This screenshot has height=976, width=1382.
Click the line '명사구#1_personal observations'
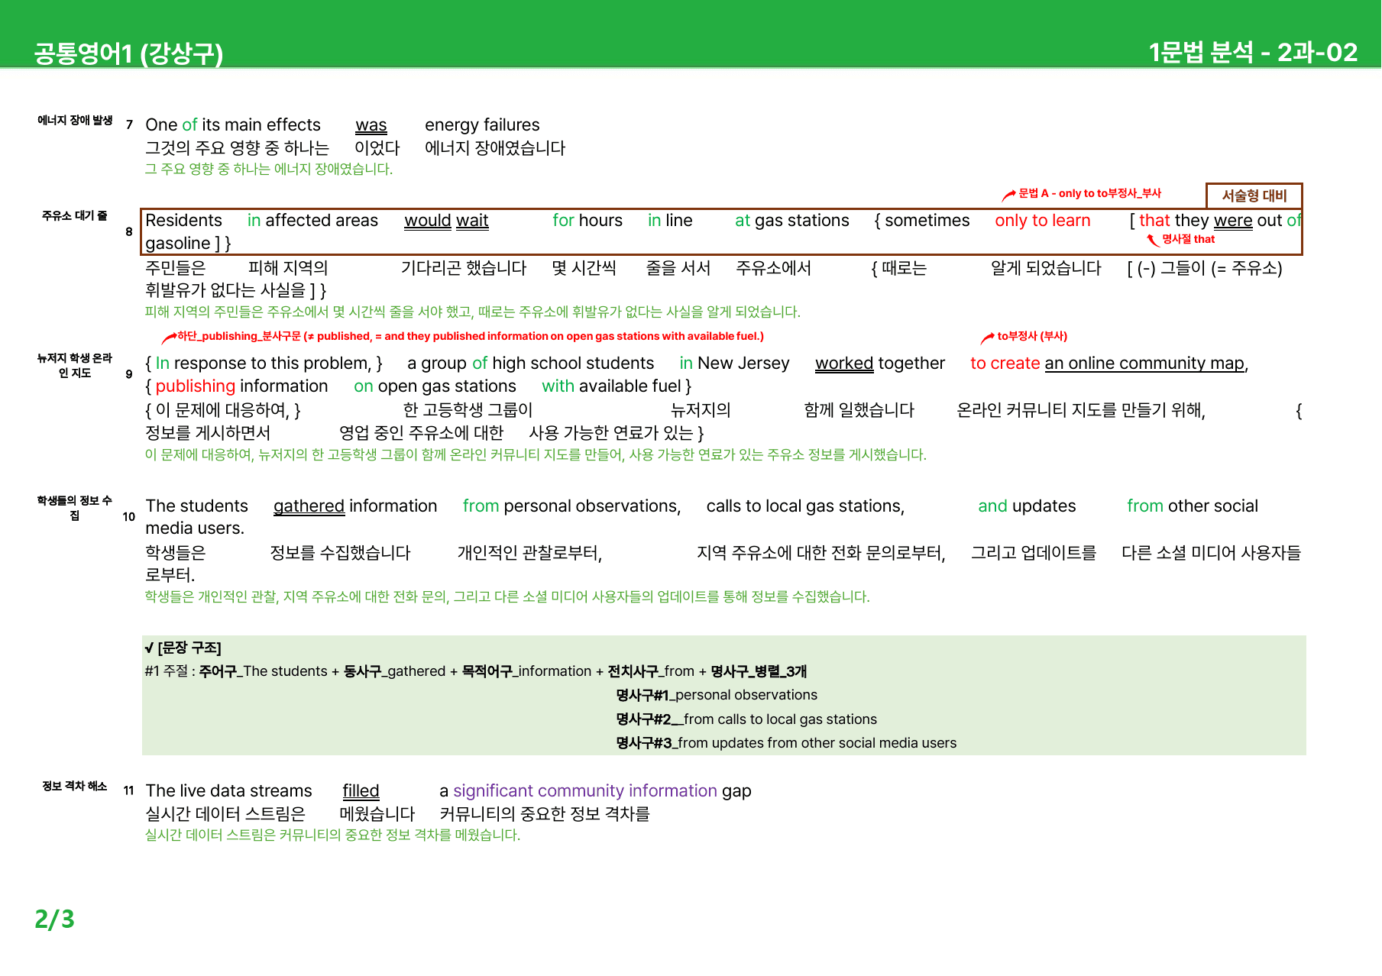pos(717,695)
